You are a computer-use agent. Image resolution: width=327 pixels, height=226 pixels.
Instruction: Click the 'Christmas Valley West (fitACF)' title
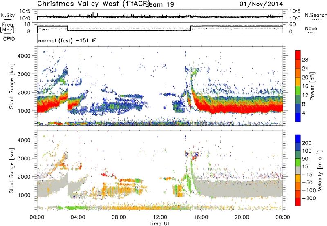coord(93,4)
